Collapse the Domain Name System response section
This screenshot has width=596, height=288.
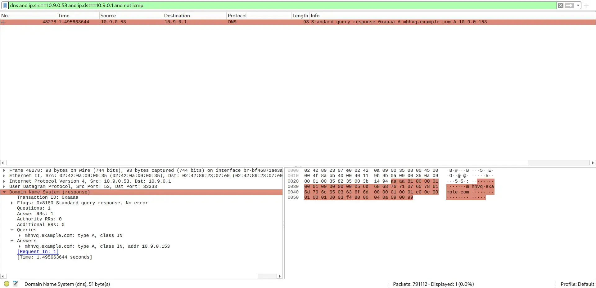tap(4, 192)
